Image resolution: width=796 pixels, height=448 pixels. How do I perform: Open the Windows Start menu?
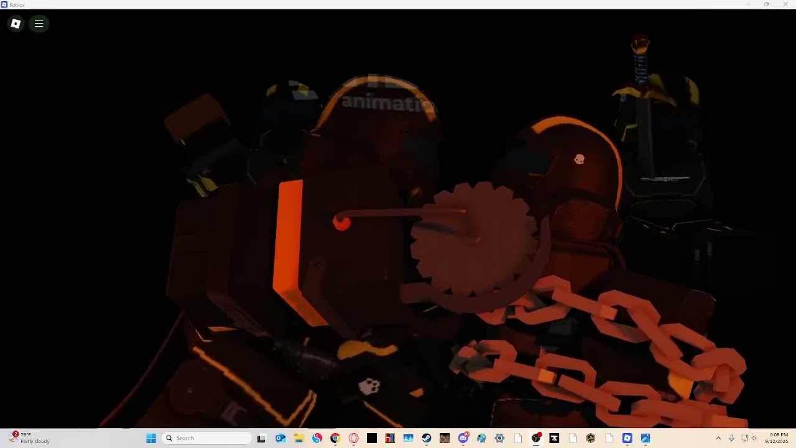point(151,438)
